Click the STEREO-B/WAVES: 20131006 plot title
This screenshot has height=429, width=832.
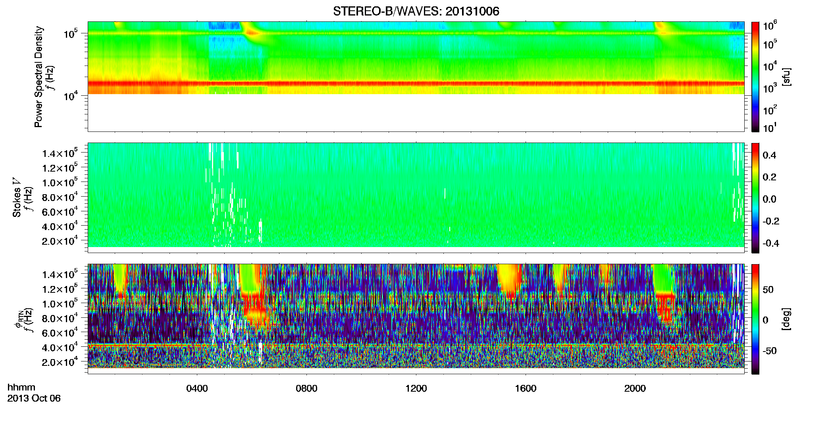pos(416,11)
